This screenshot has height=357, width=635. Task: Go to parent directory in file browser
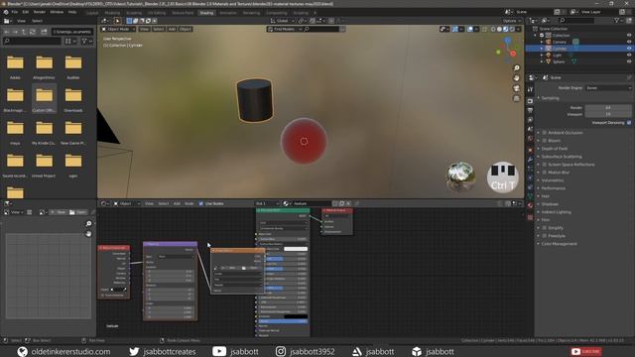pos(24,32)
